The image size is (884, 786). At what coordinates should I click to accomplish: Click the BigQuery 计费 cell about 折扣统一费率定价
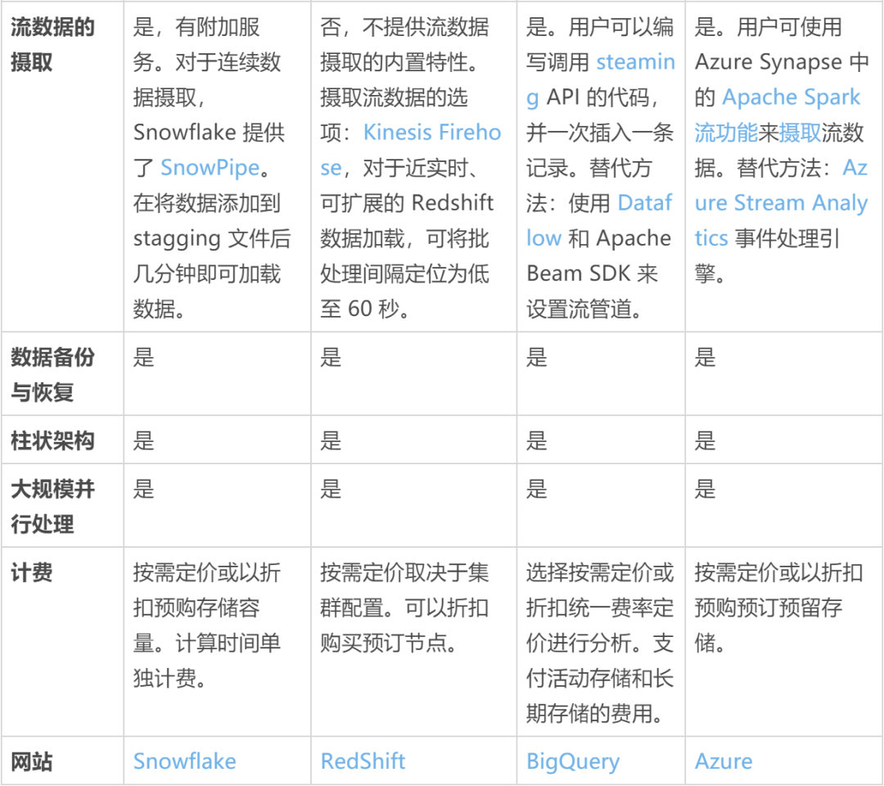pyautogui.click(x=600, y=643)
